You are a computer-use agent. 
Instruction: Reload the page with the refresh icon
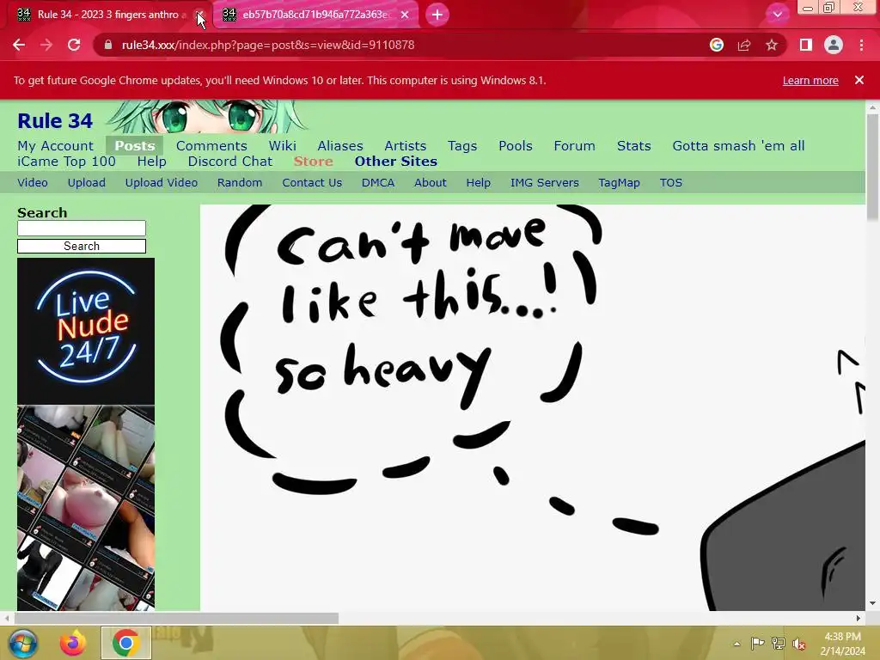coord(74,45)
